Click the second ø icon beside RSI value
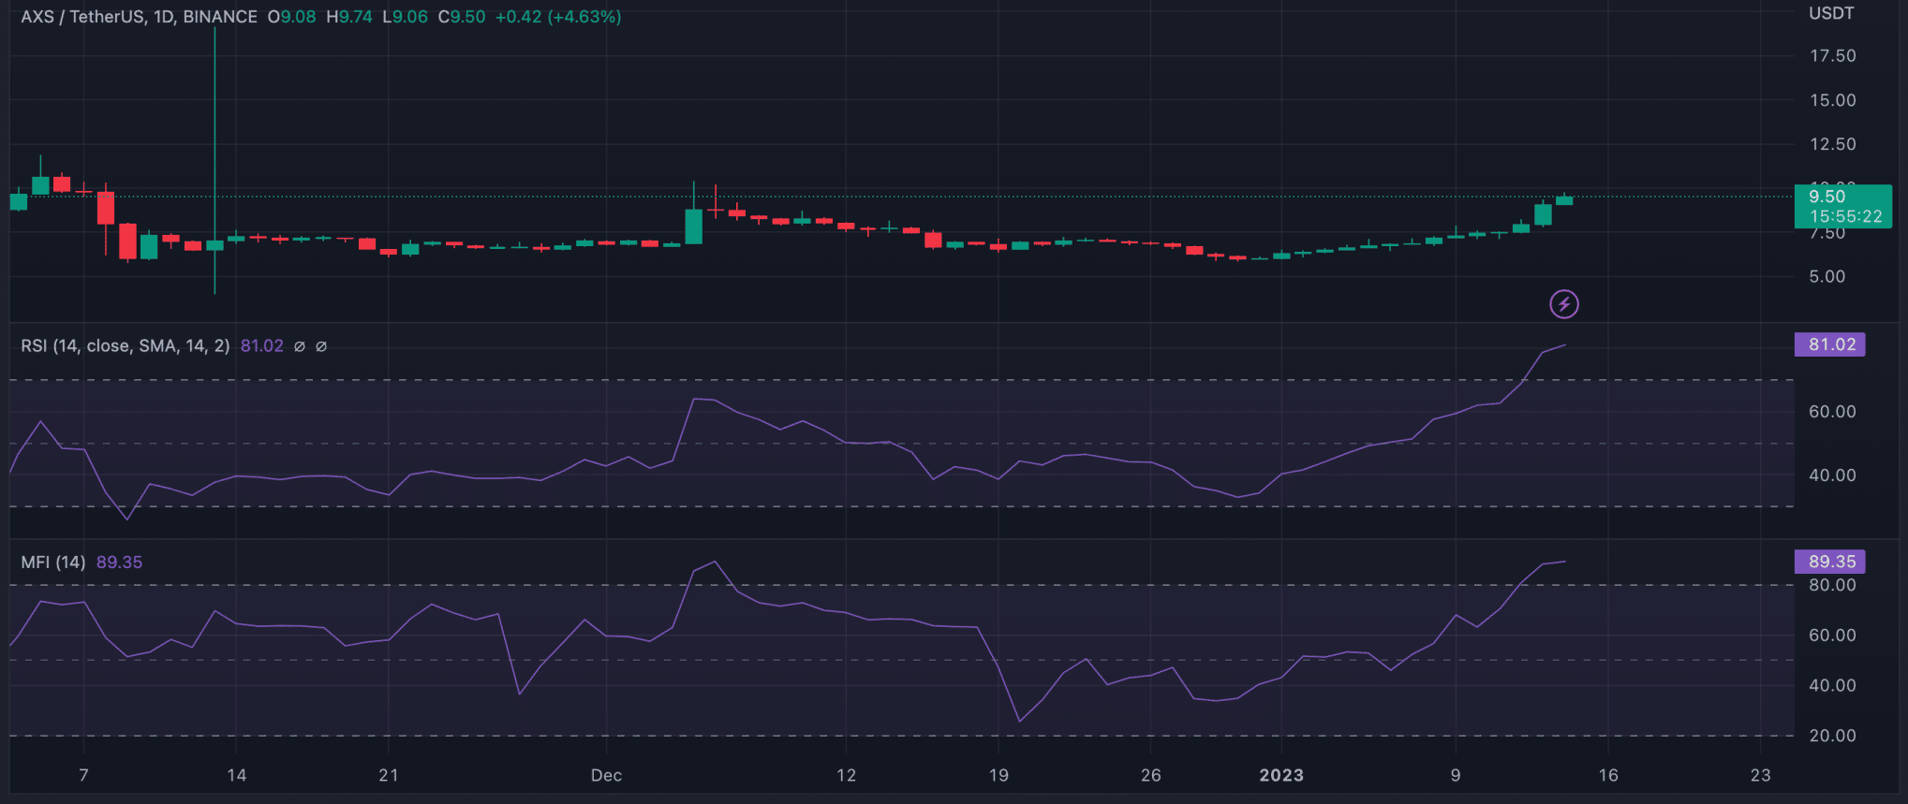The image size is (1908, 804). (321, 346)
